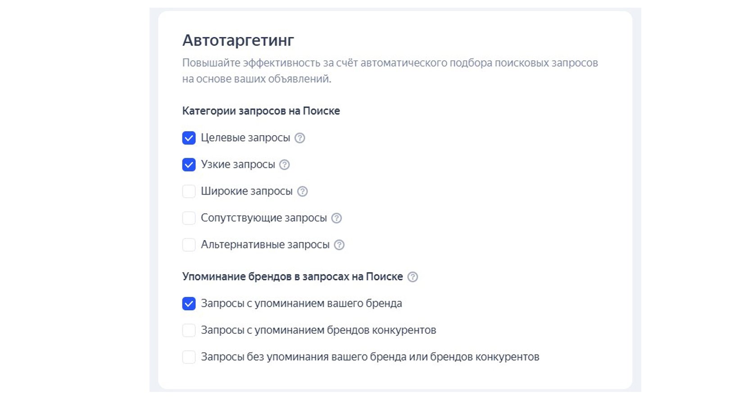This screenshot has width=744, height=400.
Task: Click the Категории запросов на Поиске subheading
Action: 261,111
